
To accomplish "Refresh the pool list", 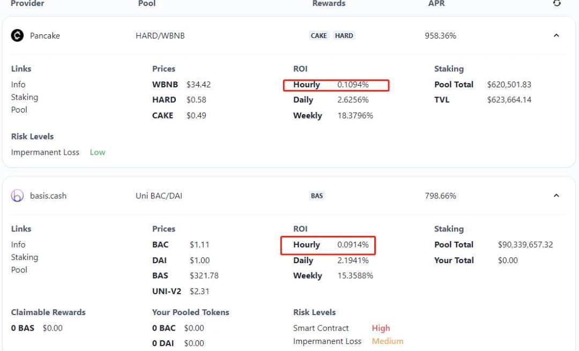I will (x=557, y=3).
